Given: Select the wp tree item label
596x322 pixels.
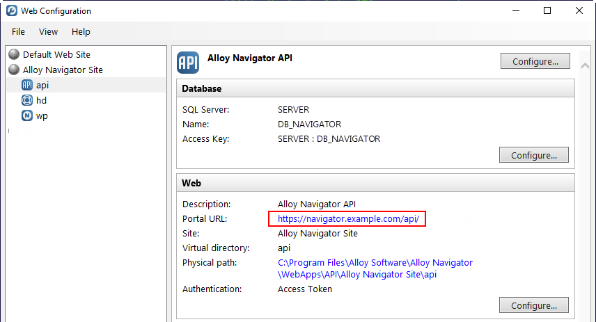Looking at the screenshot, I should [x=42, y=116].
